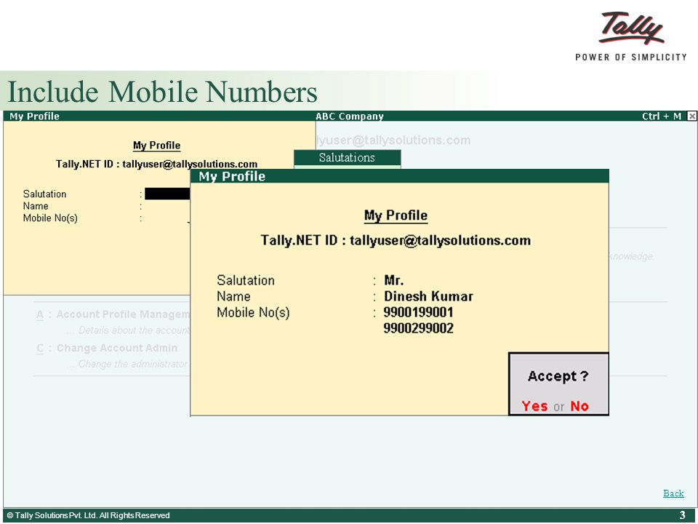Open Account Profile Management option

113,314
